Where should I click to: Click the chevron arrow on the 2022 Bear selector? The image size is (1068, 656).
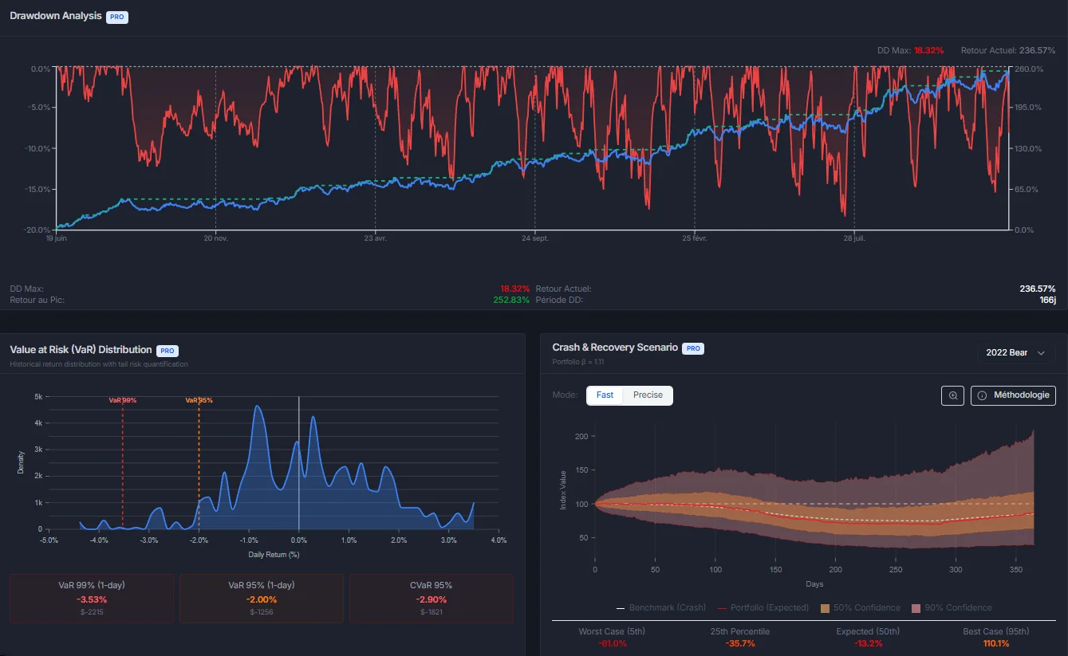tap(1042, 352)
